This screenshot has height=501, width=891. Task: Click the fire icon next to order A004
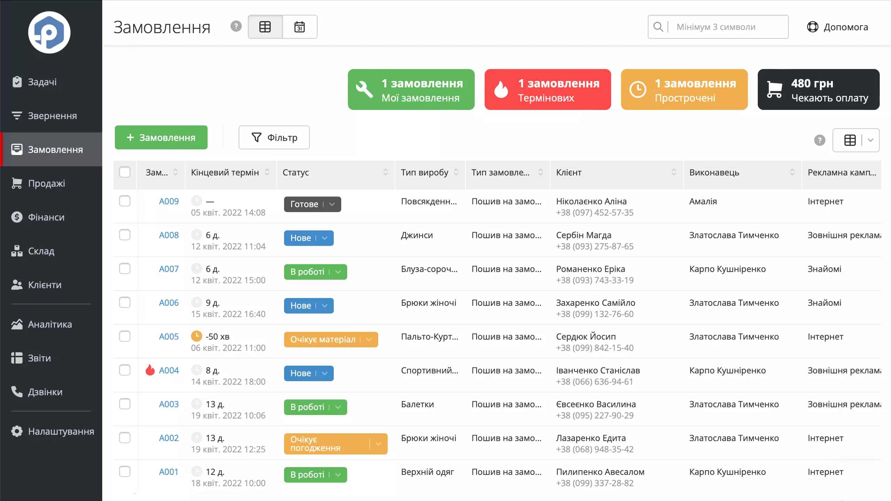[x=150, y=370]
